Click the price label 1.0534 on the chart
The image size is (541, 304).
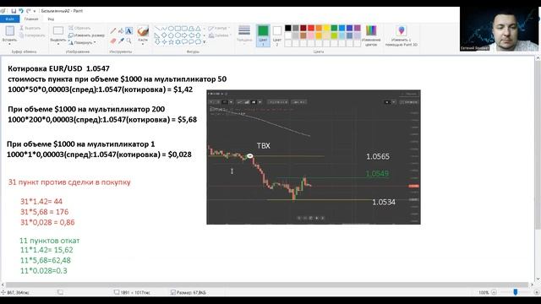[x=384, y=202]
